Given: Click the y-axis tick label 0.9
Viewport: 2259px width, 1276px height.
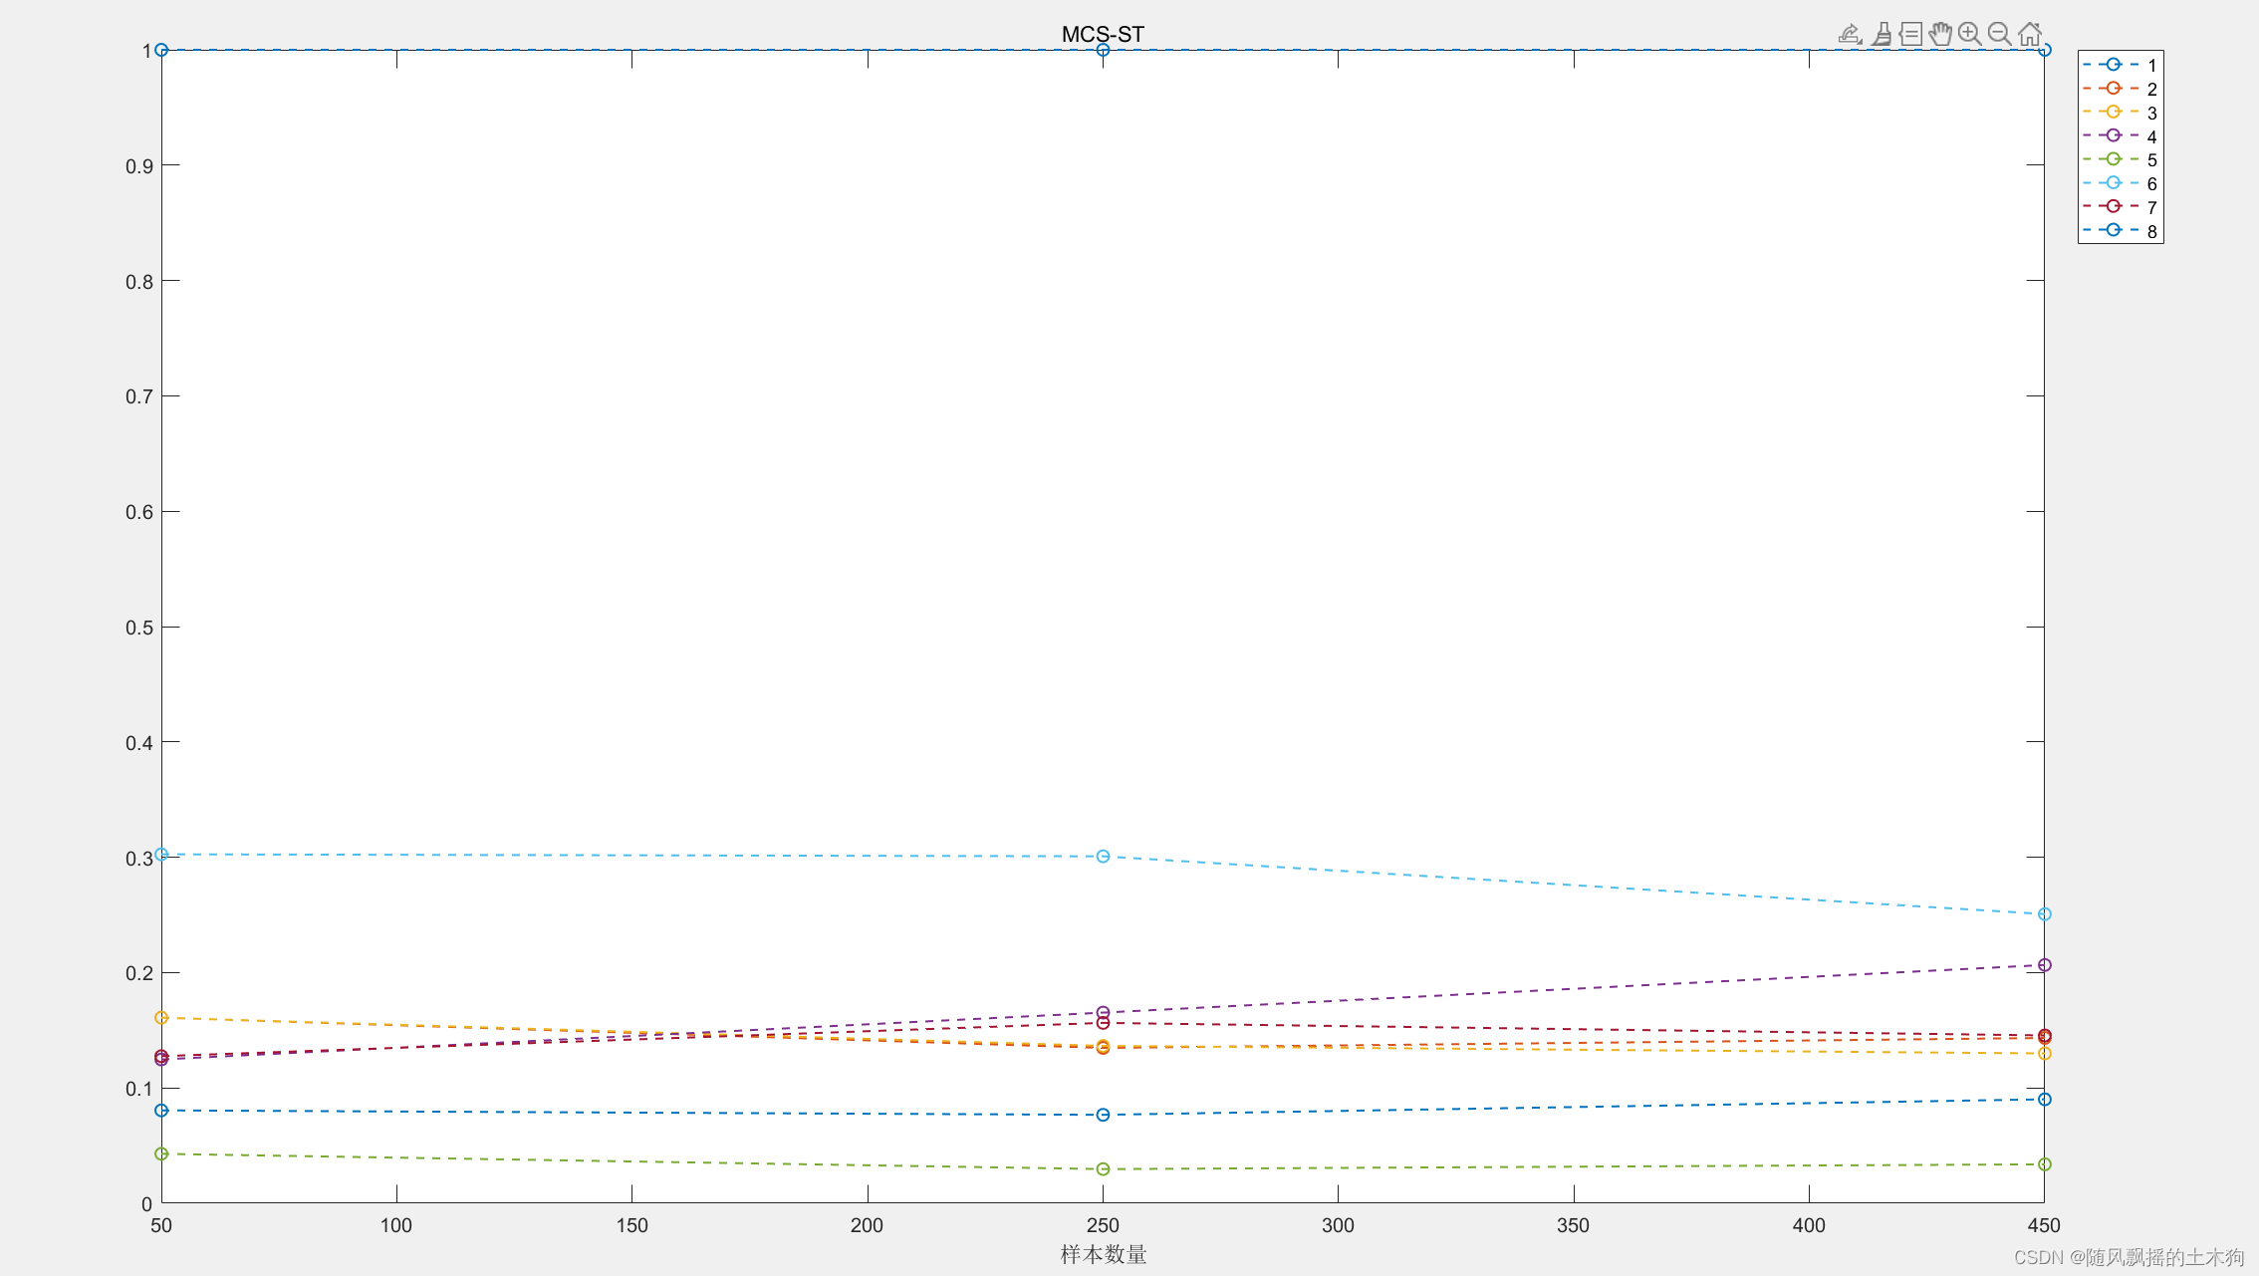Looking at the screenshot, I should pyautogui.click(x=139, y=166).
